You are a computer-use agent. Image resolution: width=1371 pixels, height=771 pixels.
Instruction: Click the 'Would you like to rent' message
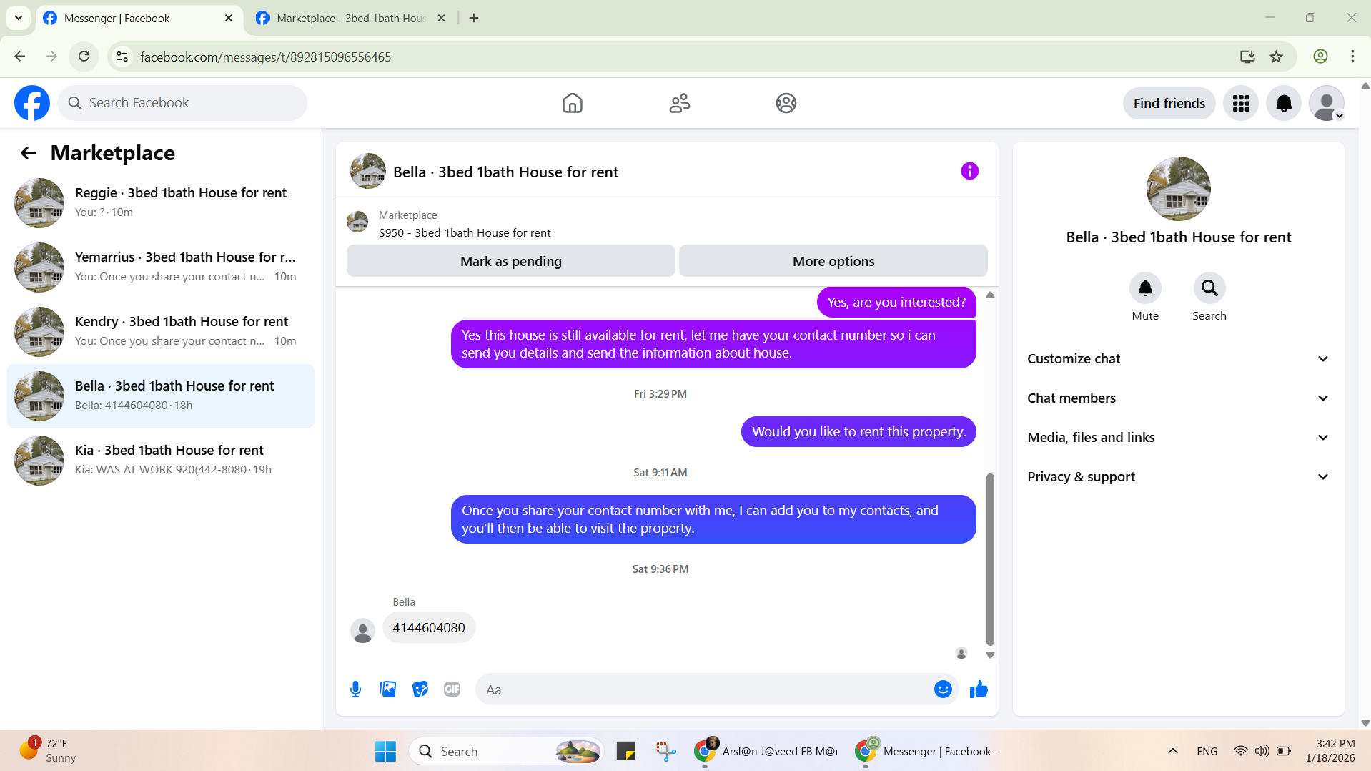click(858, 432)
